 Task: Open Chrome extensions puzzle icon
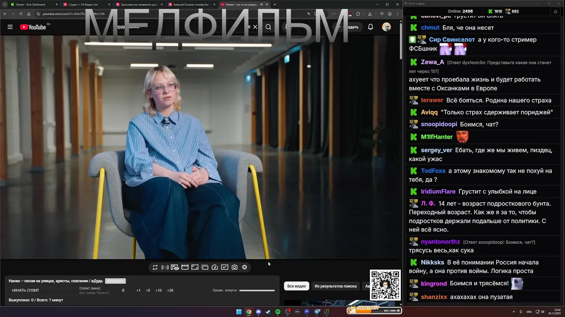tap(358, 14)
